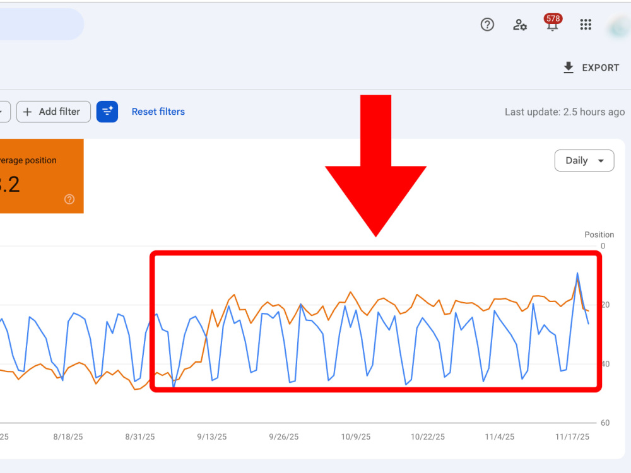Image resolution: width=631 pixels, height=473 pixels.
Task: Click the 8/18/25 date axis label
Action: coord(68,437)
